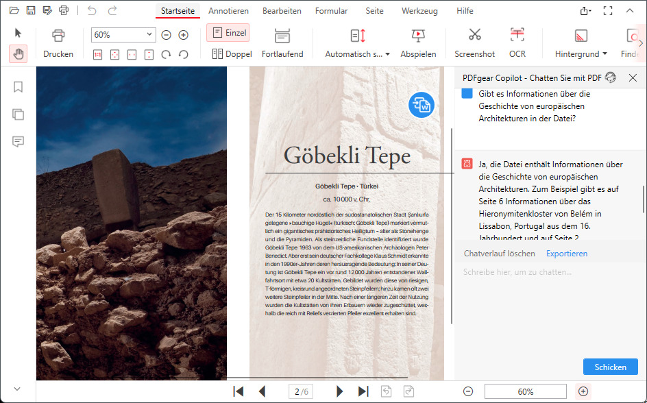Zoom in using the bottom bar plus button
Screen dimensions: 647x403
click(583, 391)
